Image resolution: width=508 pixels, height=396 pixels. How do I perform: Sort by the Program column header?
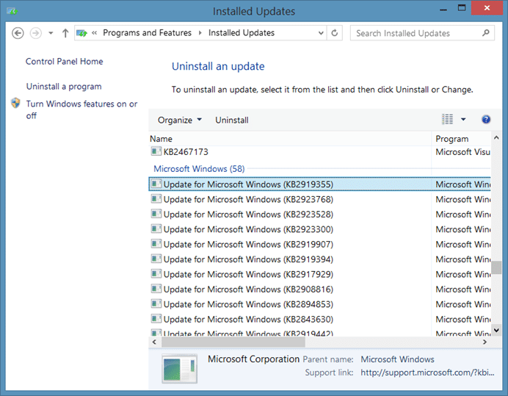pos(461,139)
